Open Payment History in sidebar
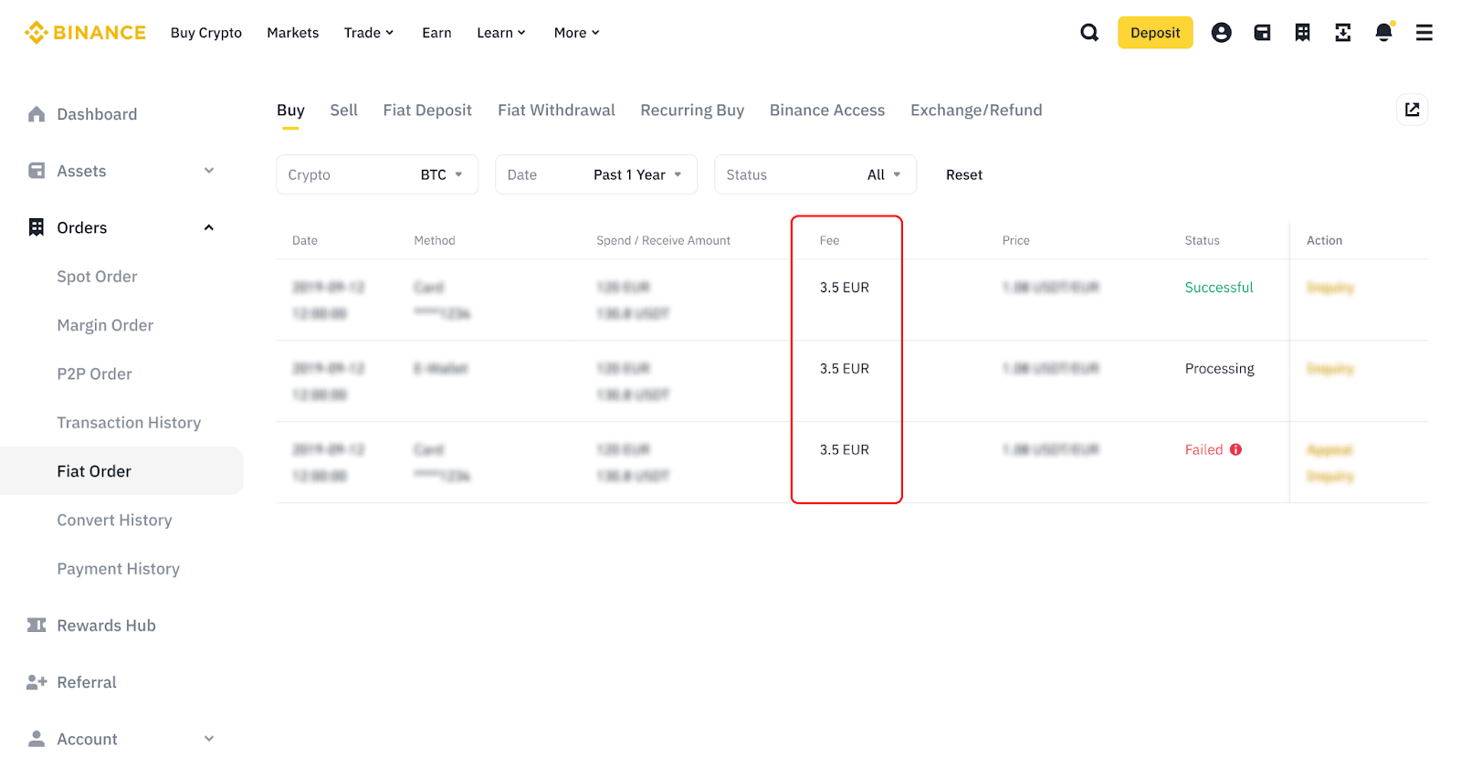1461x779 pixels. click(118, 569)
